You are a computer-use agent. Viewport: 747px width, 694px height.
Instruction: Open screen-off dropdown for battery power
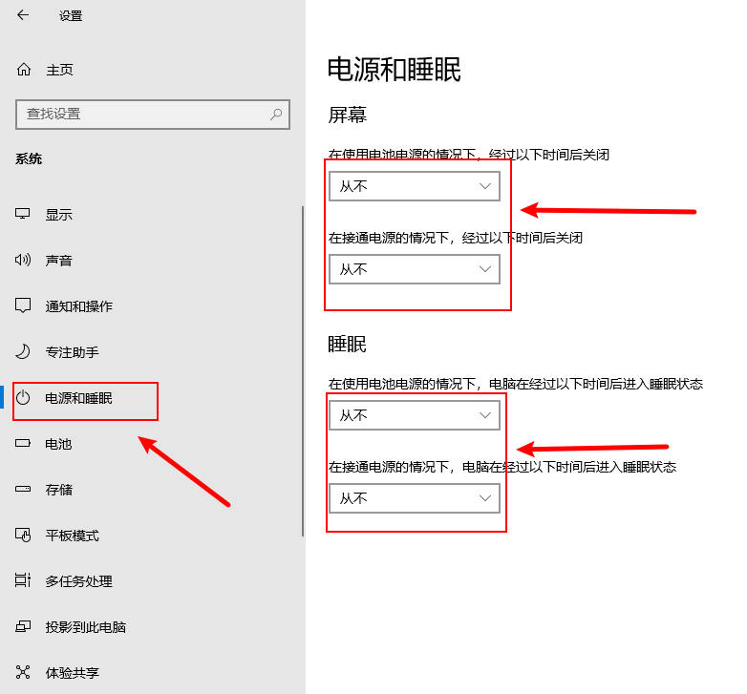click(x=415, y=186)
